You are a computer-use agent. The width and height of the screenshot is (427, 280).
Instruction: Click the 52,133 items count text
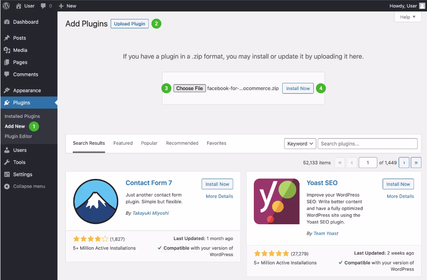click(x=317, y=163)
